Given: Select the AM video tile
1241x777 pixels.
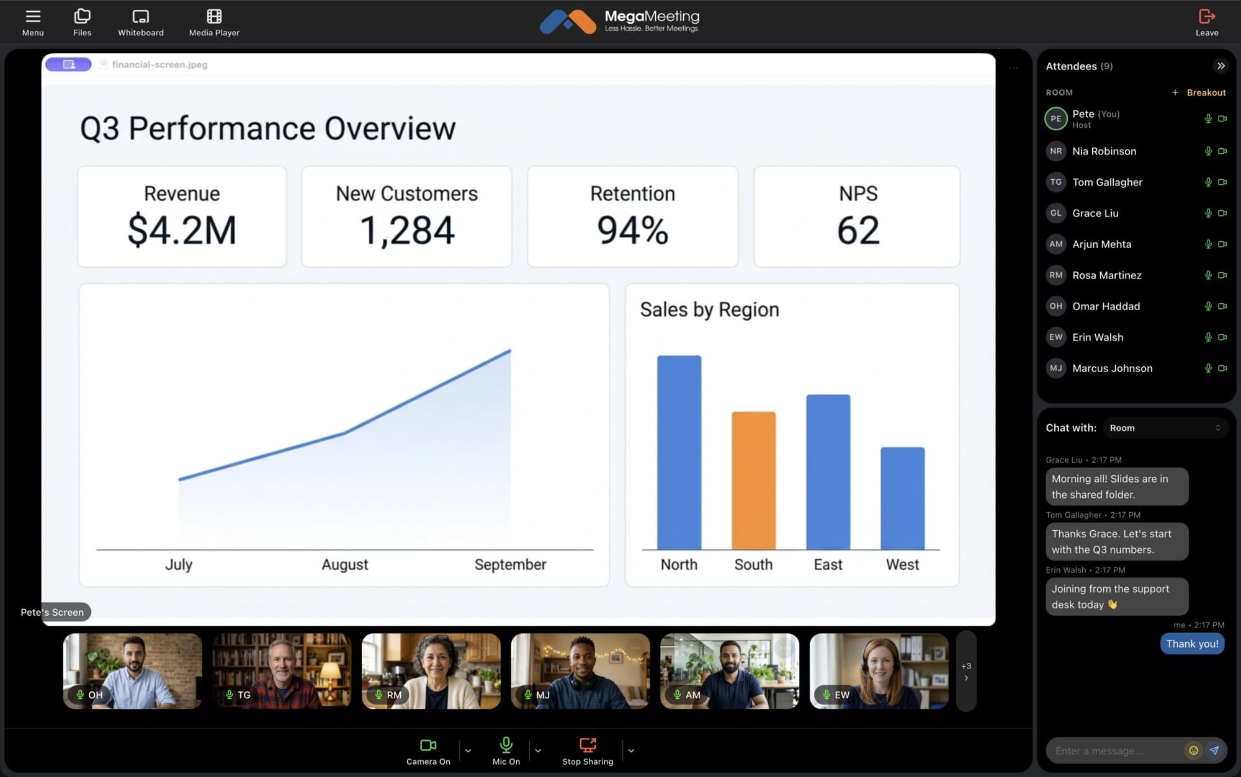Looking at the screenshot, I should (730, 671).
